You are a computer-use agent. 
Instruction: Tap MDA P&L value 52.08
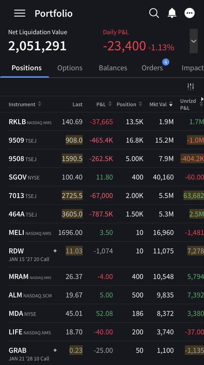(104, 314)
